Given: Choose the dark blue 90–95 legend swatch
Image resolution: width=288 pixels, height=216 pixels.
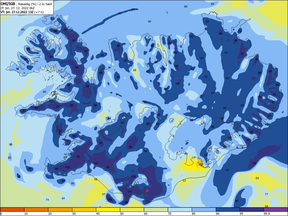Looking at the screenshot, I should (228, 210).
